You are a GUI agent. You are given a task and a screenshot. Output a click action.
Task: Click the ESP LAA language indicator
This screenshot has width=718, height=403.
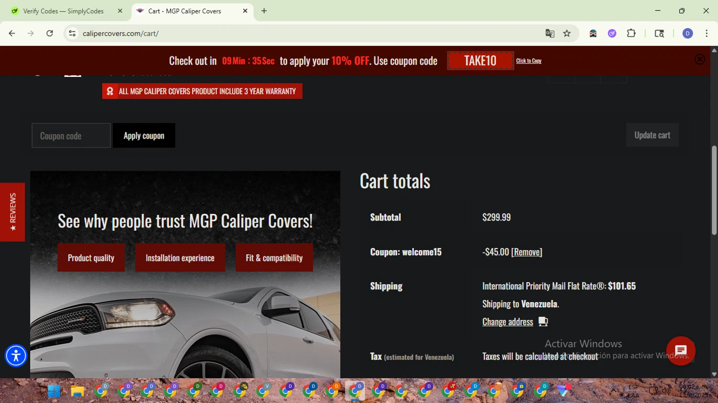pyautogui.click(x=633, y=391)
